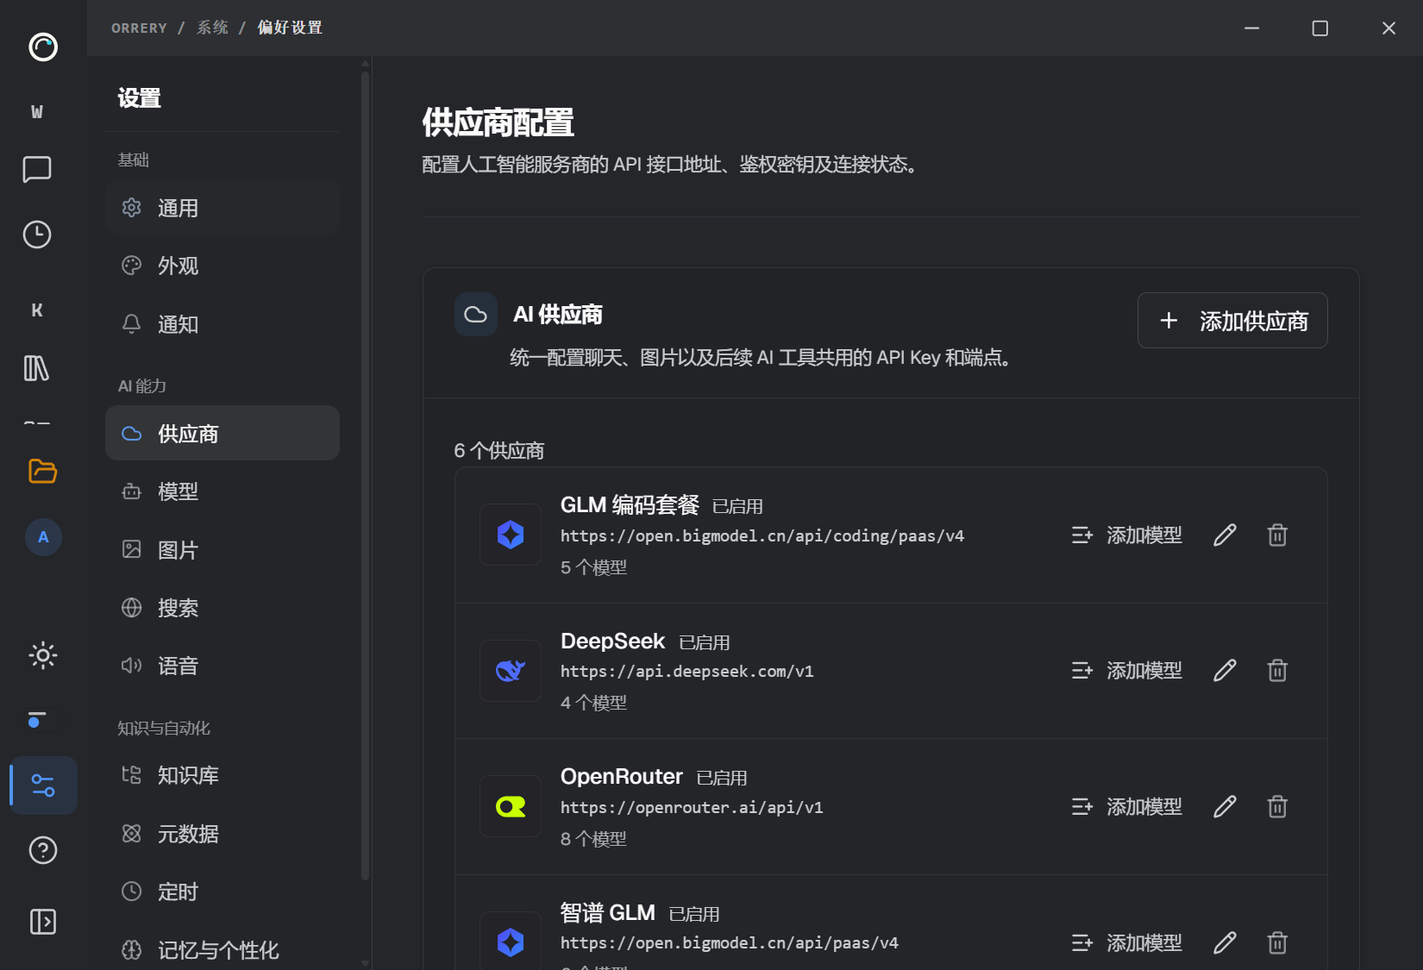Open the 定时 schedule settings page
Image resolution: width=1423 pixels, height=970 pixels.
point(223,892)
